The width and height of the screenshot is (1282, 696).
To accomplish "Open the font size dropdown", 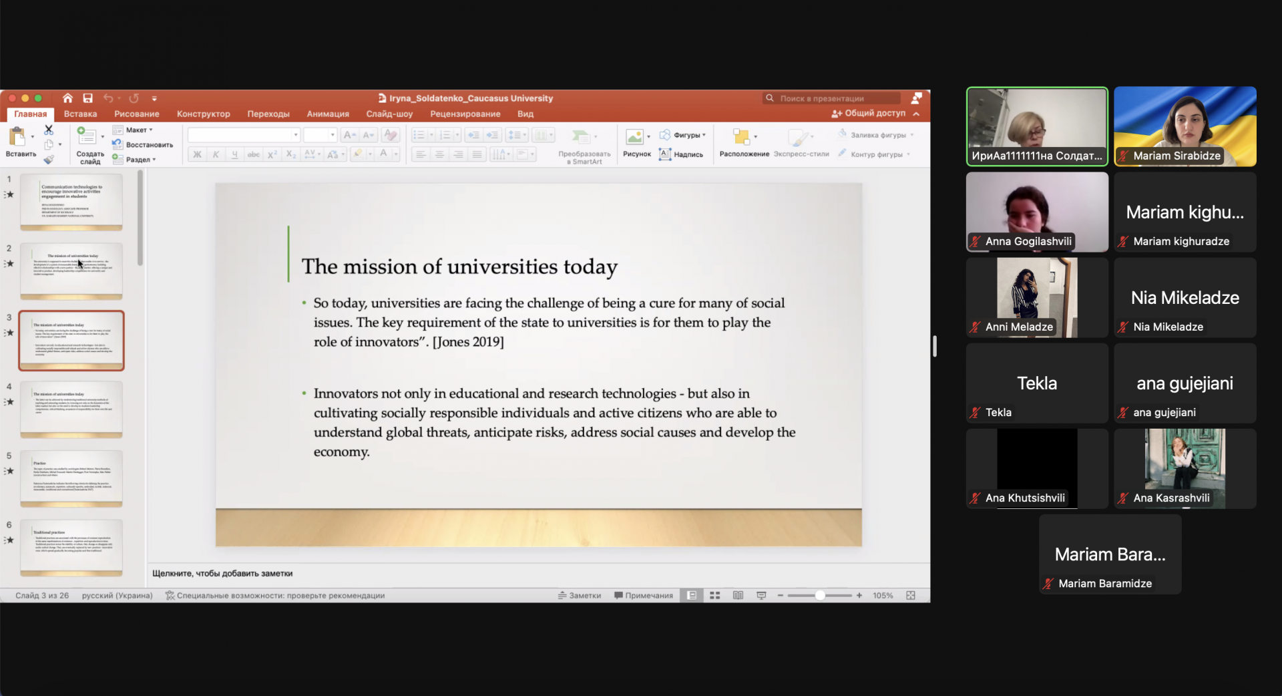I will pos(333,135).
